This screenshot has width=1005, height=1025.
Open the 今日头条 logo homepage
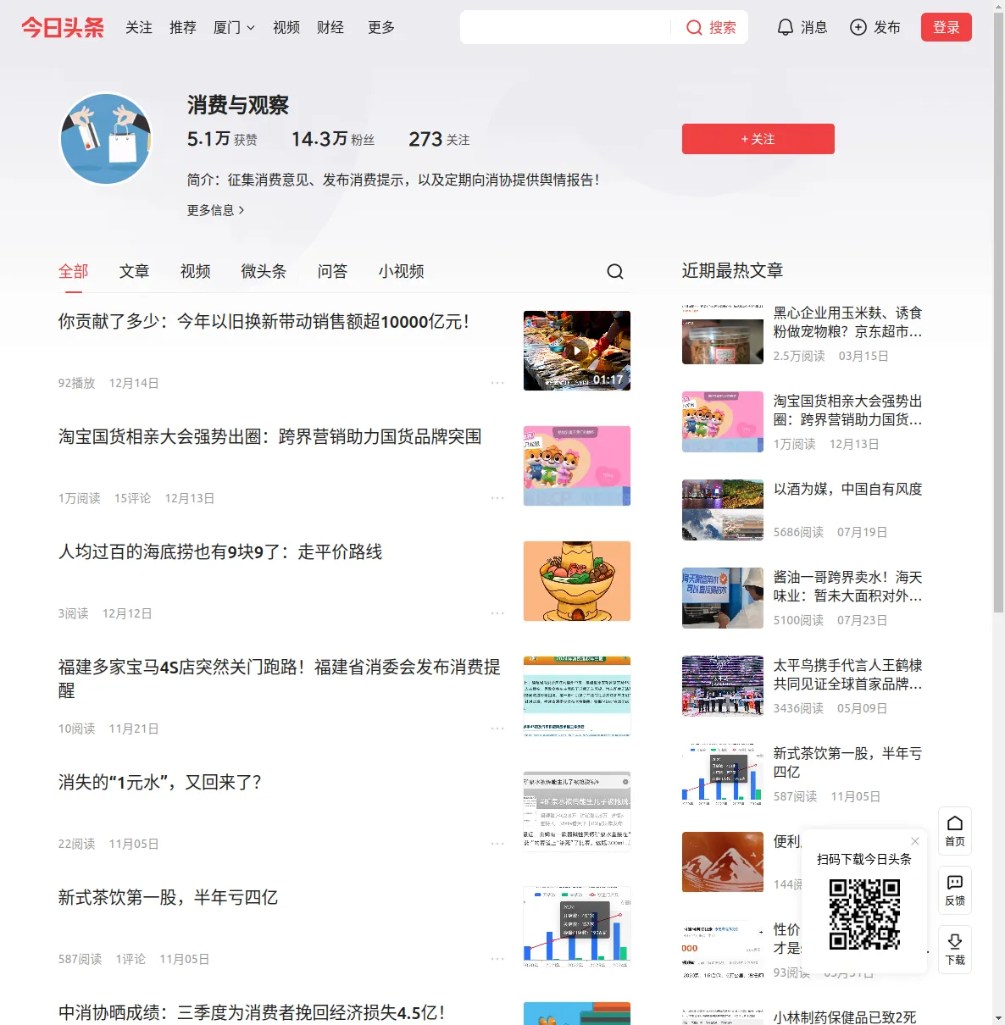click(x=63, y=27)
